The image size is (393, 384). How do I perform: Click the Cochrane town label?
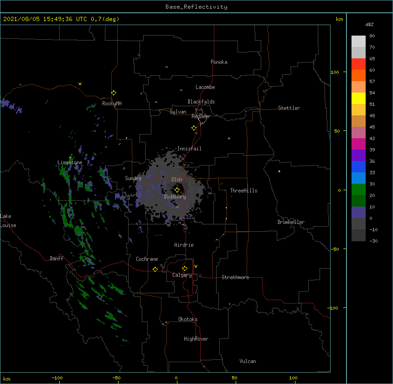pyautogui.click(x=147, y=259)
